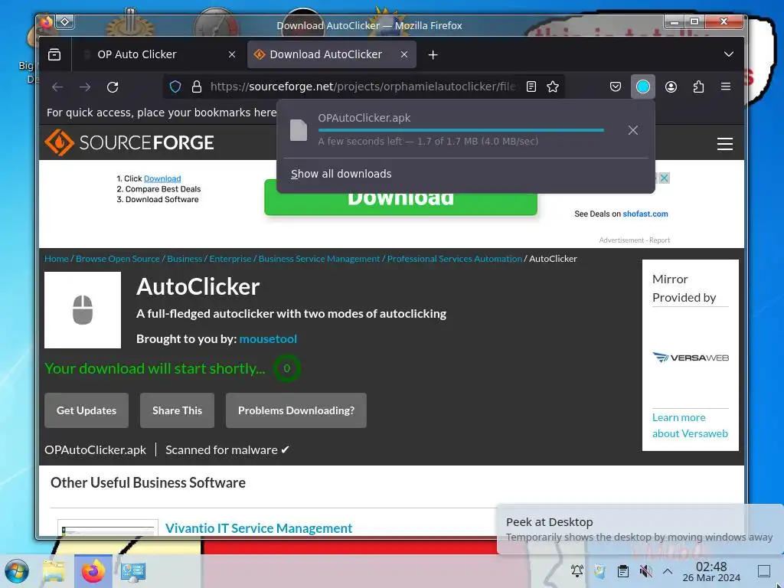Click the OPAutoClicker.apk file icon
The height and width of the screenshot is (588, 784).
click(299, 130)
